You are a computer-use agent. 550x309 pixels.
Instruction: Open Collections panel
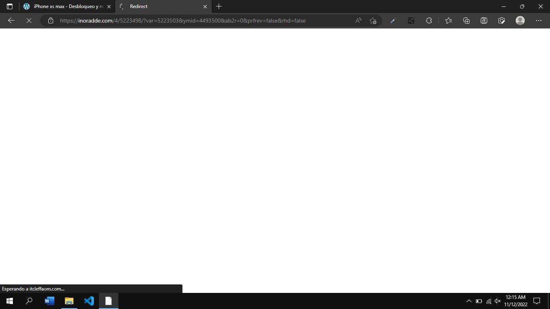(x=466, y=21)
